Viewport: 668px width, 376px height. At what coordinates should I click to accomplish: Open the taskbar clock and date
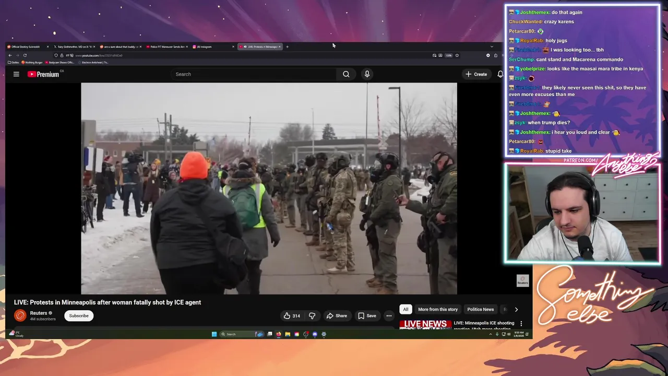(518, 334)
